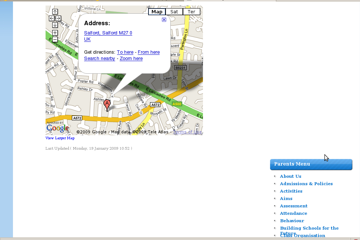Open Class Organisation menu item
Viewport: 360px width, 240px height.
click(x=303, y=236)
